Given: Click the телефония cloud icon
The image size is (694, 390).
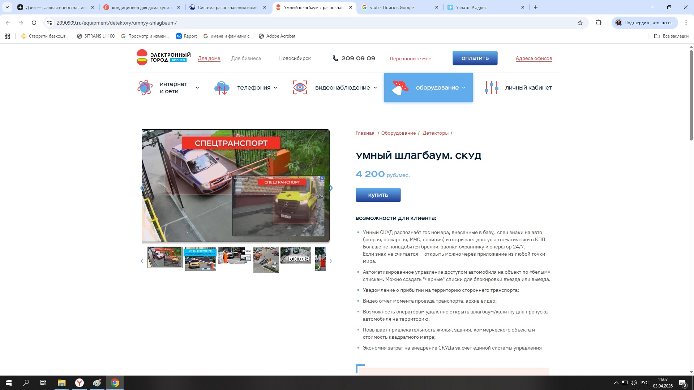Looking at the screenshot, I should click(x=222, y=88).
